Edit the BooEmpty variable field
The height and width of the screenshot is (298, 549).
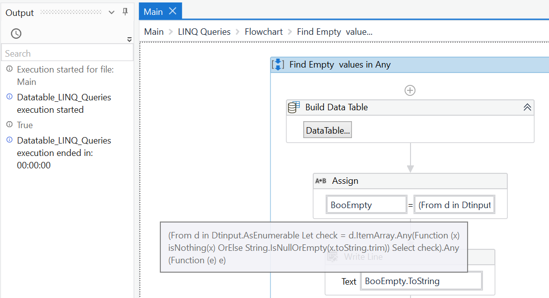tap(366, 205)
